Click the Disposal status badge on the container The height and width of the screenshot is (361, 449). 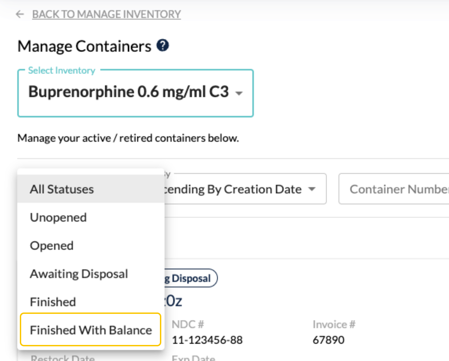[191, 278]
